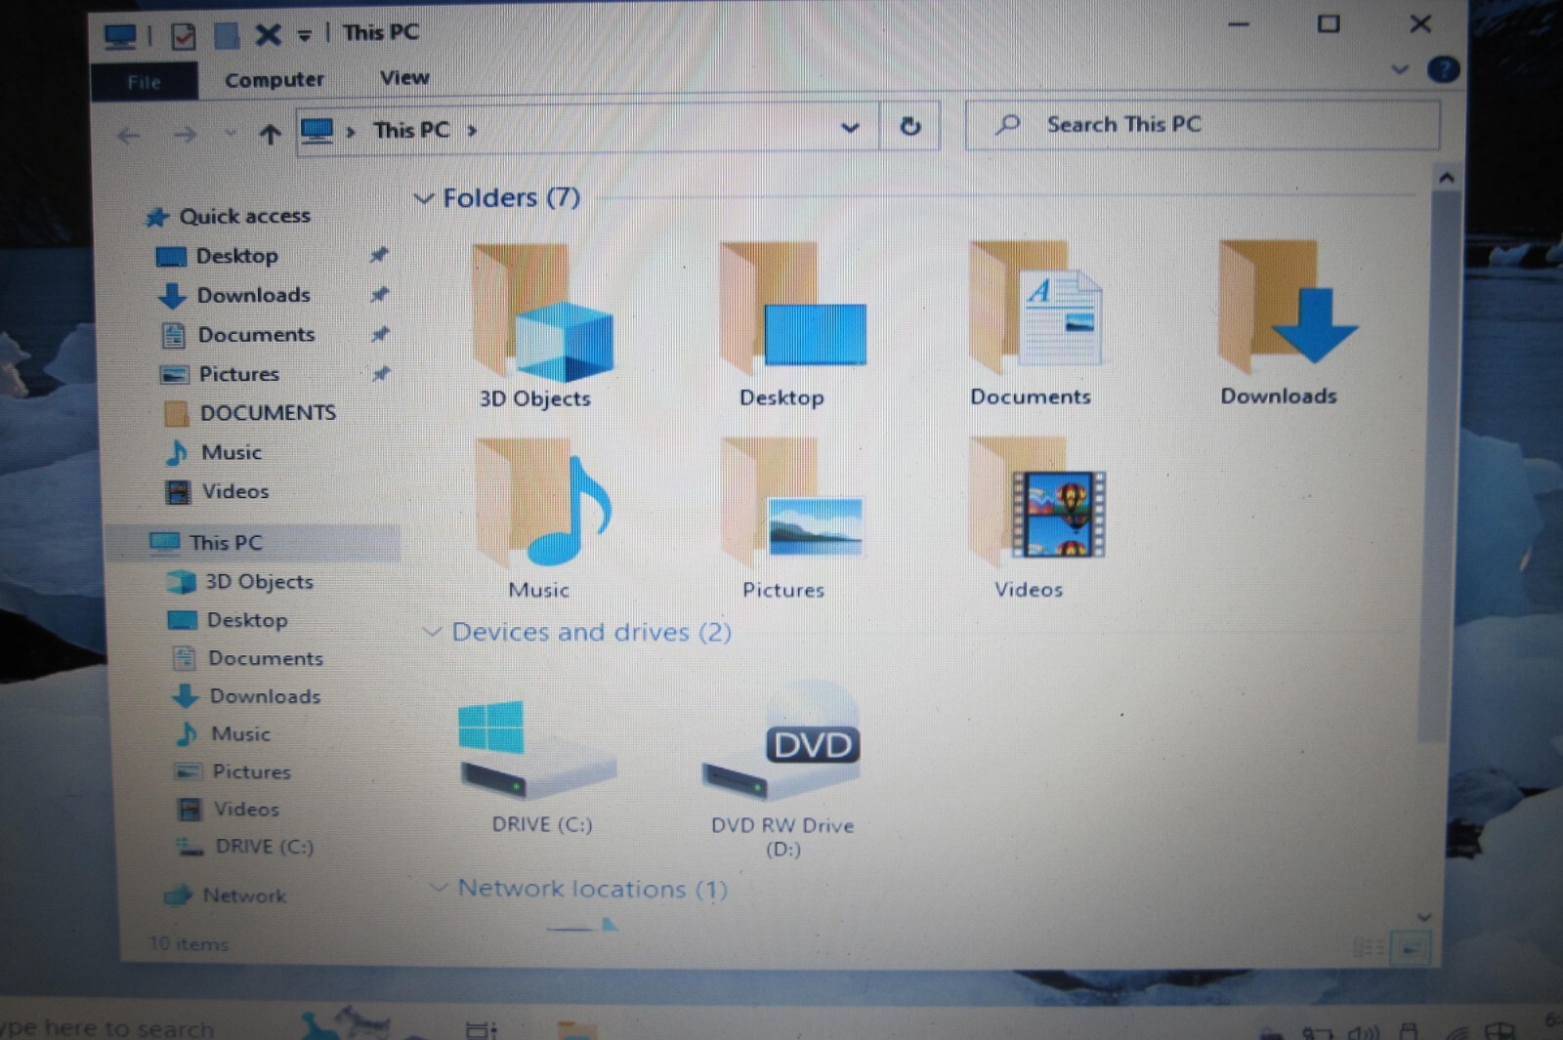Image resolution: width=1563 pixels, height=1040 pixels.
Task: Open the Desktop folder in Folders section
Action: pyautogui.click(x=791, y=310)
